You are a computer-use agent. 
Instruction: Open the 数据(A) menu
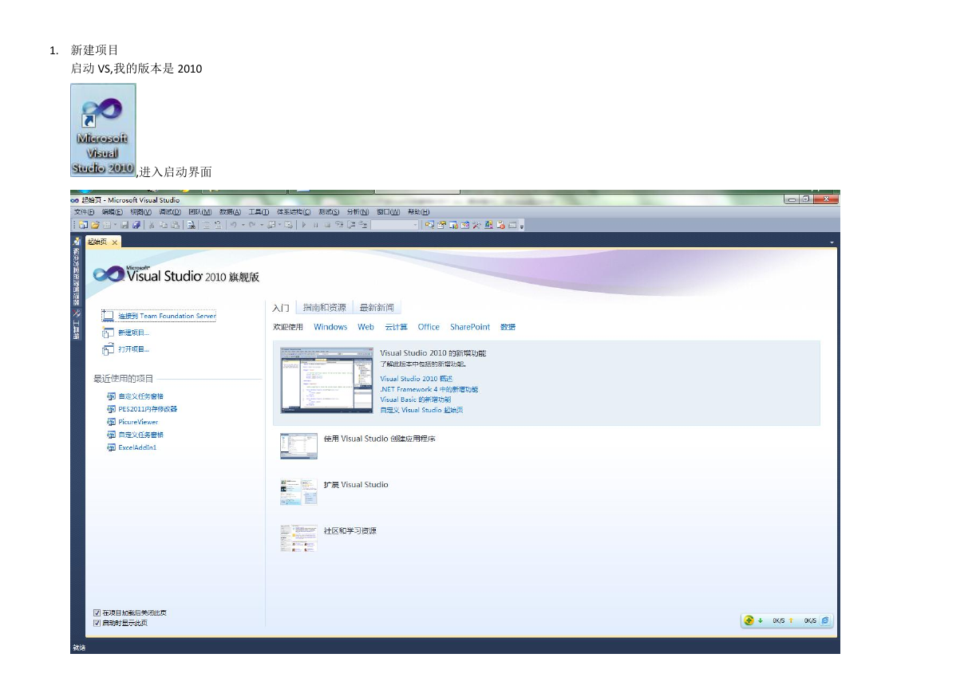coord(230,212)
